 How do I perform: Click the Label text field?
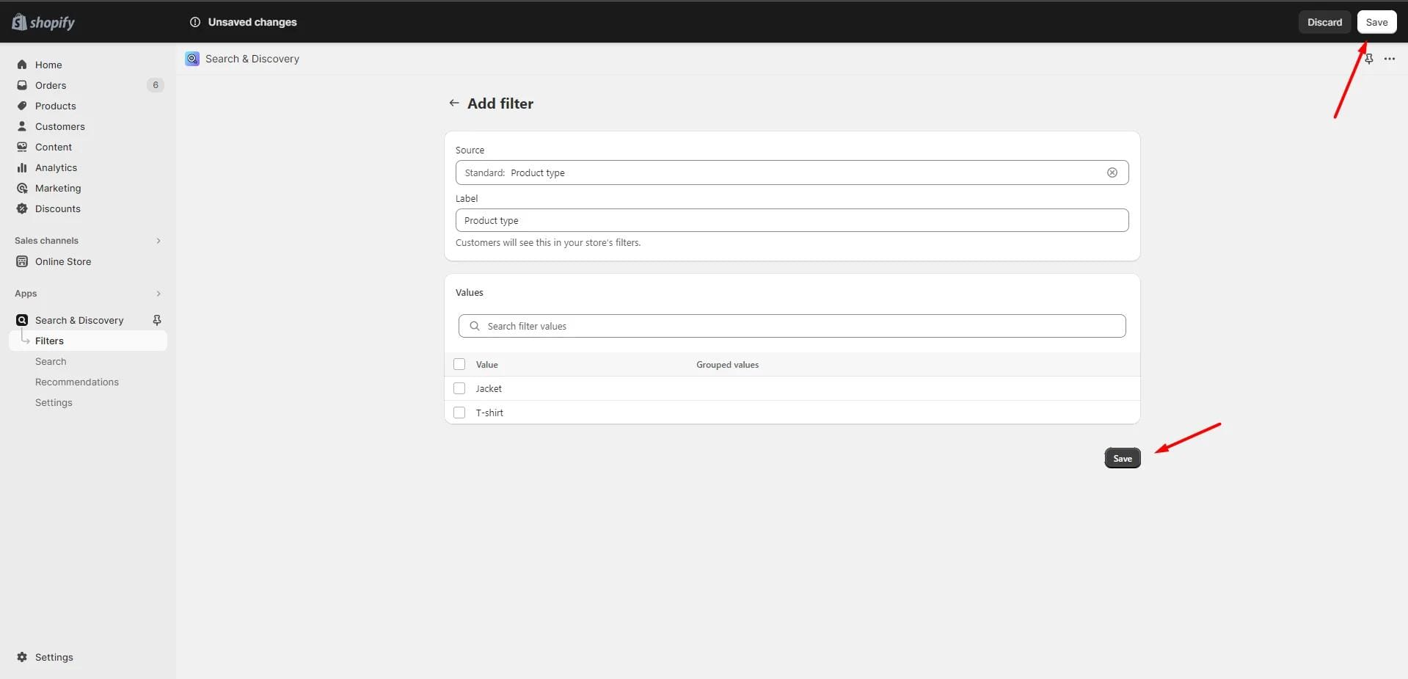point(792,220)
